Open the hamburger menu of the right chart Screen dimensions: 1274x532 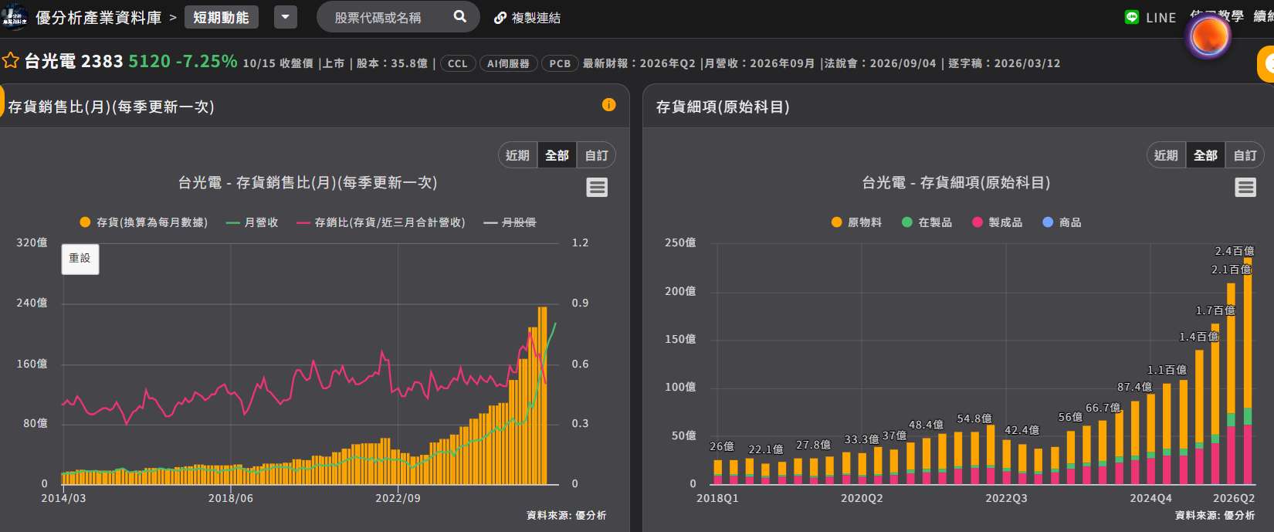1245,187
